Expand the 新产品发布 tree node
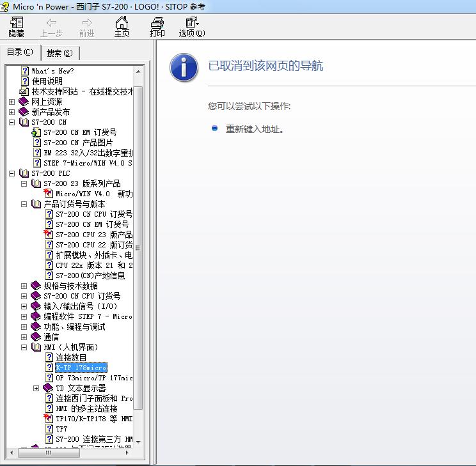 tap(12, 113)
